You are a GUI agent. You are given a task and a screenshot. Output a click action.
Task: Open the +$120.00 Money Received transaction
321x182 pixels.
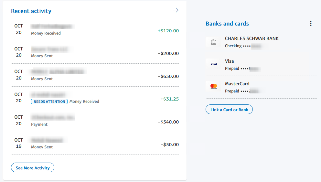pyautogui.click(x=95, y=30)
